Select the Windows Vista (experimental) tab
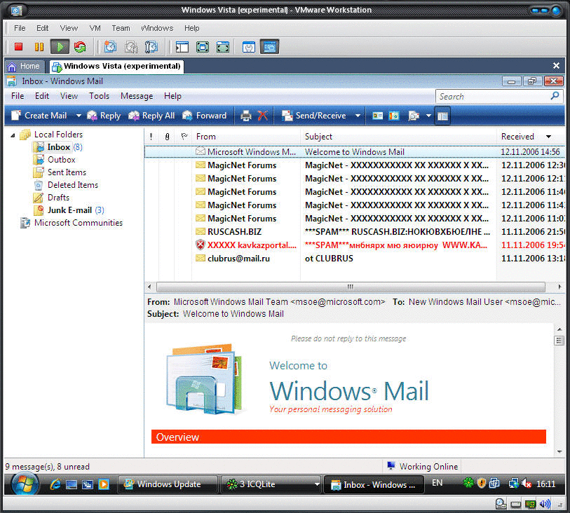The image size is (570, 513). (x=116, y=66)
